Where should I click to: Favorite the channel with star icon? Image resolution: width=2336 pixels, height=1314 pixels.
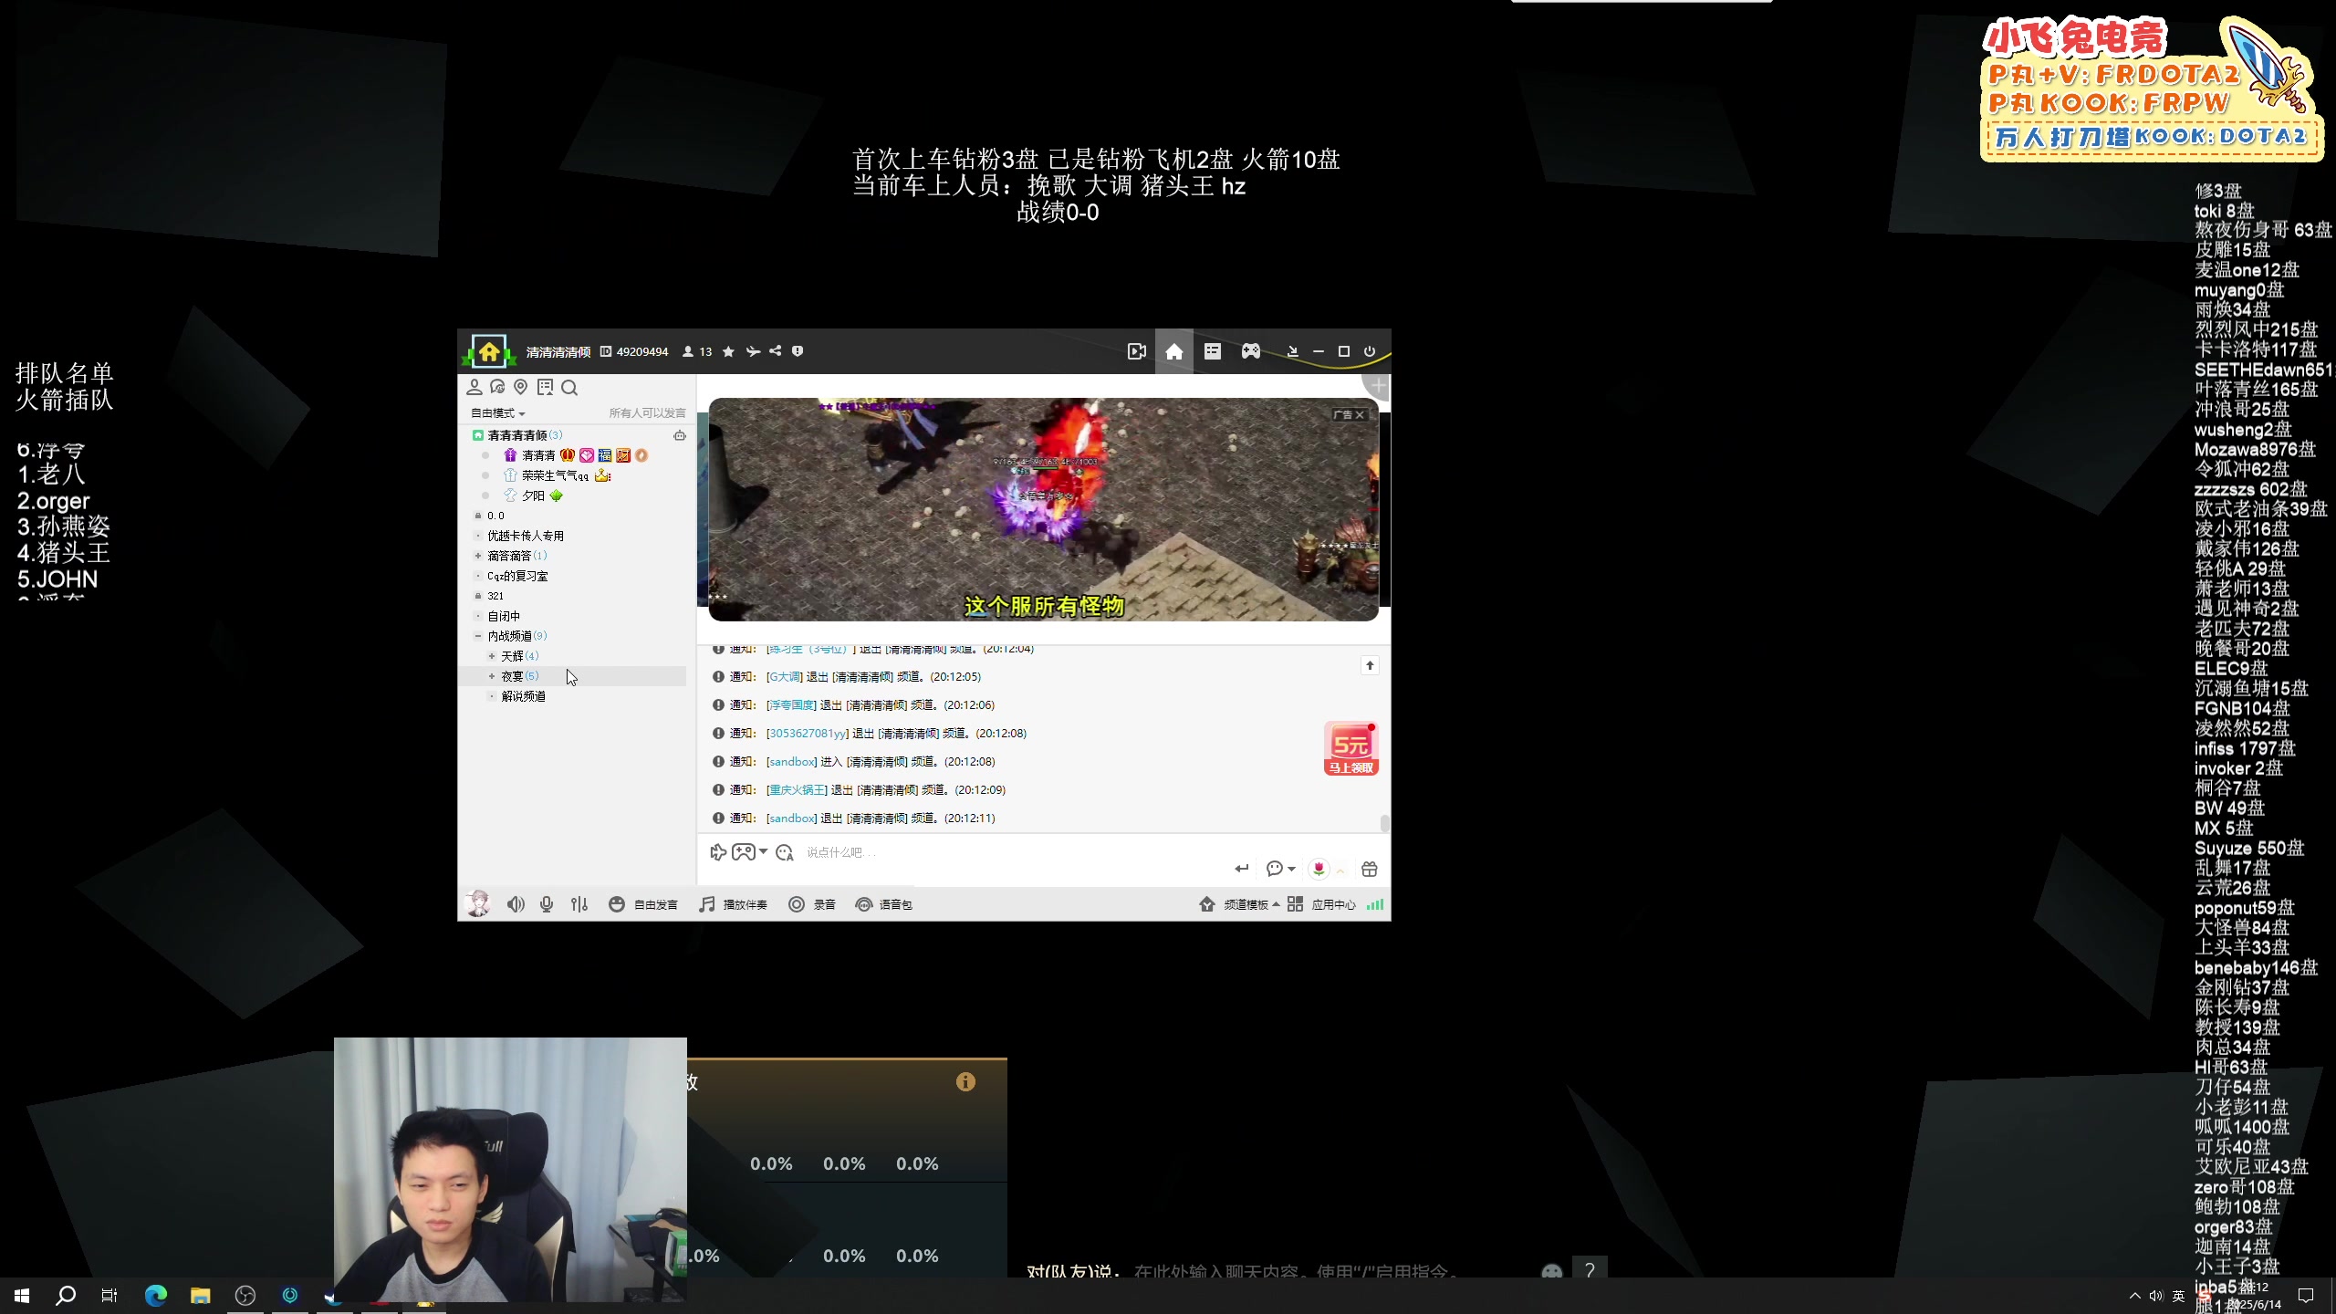click(x=728, y=351)
